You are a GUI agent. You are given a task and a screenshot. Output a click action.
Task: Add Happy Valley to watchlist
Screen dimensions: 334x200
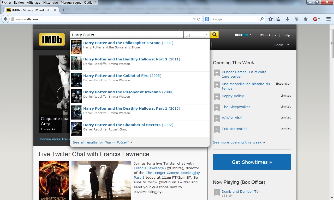click(x=217, y=97)
